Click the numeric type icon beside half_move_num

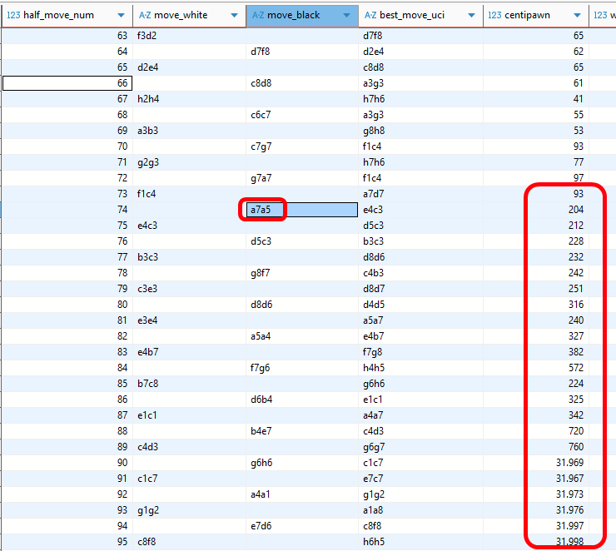[x=13, y=15]
